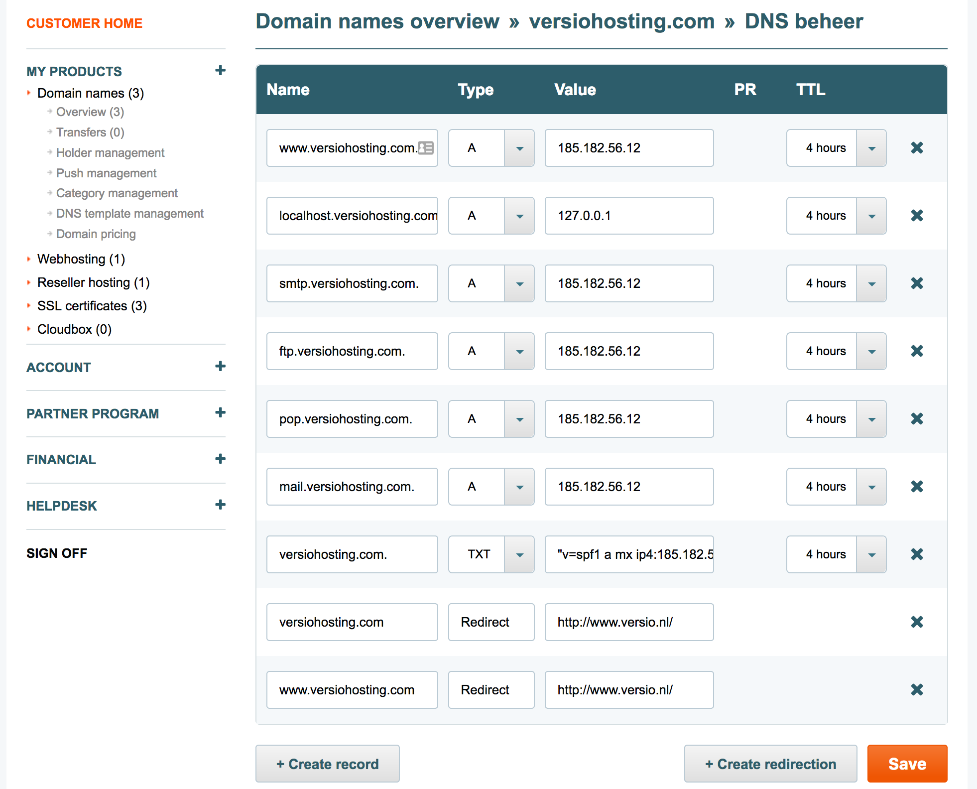Click contact card icon in first name field
The width and height of the screenshot is (977, 789).
tap(426, 148)
